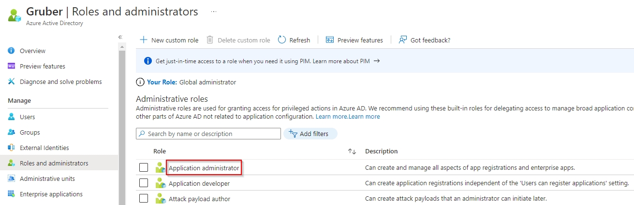Sort by Role column arrows
The height and width of the screenshot is (205, 634).
click(352, 151)
